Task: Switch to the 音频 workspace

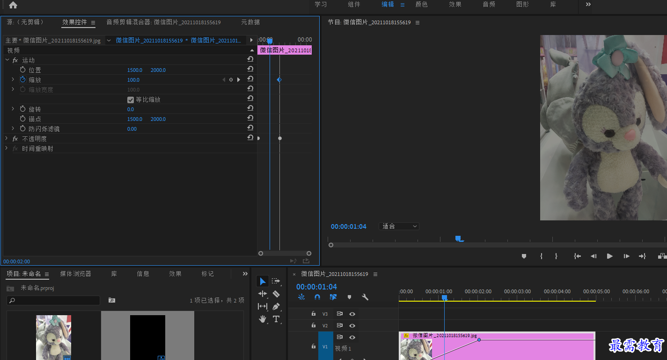Action: (489, 4)
